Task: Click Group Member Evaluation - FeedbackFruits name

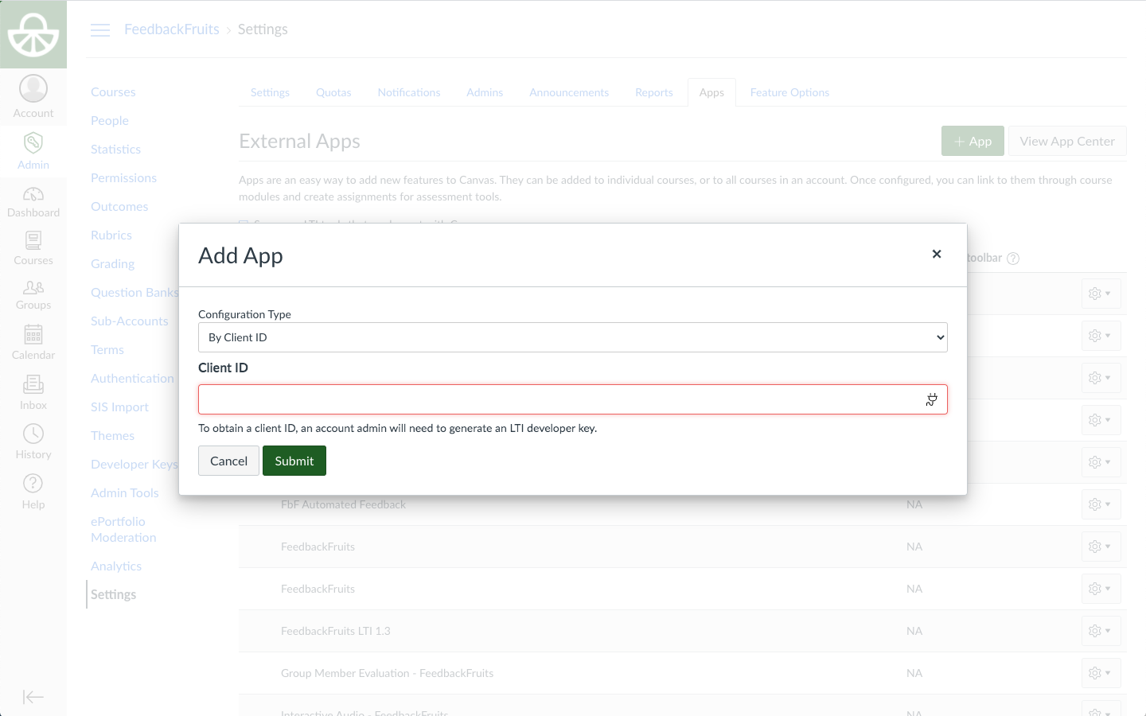Action: point(387,673)
